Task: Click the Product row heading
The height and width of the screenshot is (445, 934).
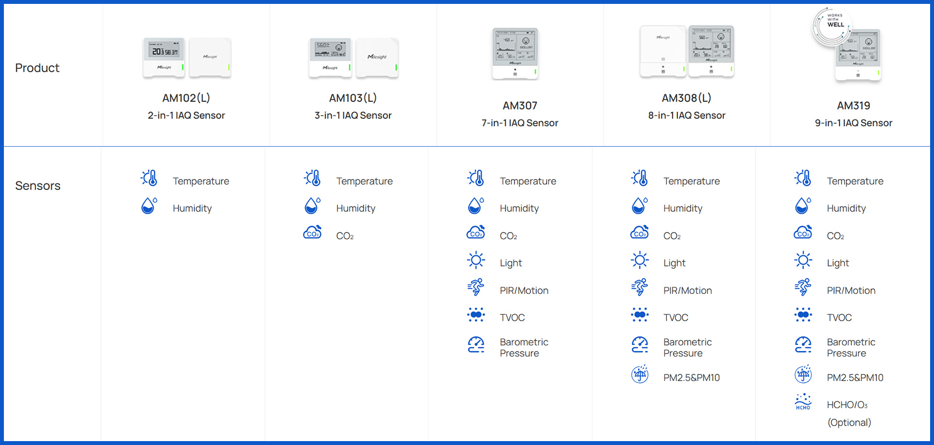Action: point(37,68)
